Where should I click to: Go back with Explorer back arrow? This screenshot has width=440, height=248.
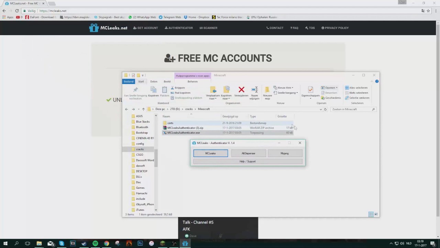(126, 109)
